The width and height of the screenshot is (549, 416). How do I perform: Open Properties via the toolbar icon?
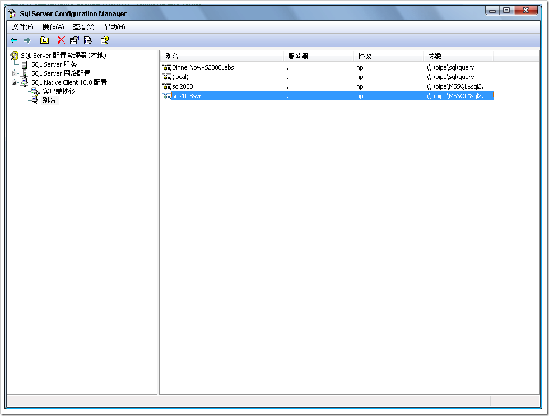(x=74, y=41)
